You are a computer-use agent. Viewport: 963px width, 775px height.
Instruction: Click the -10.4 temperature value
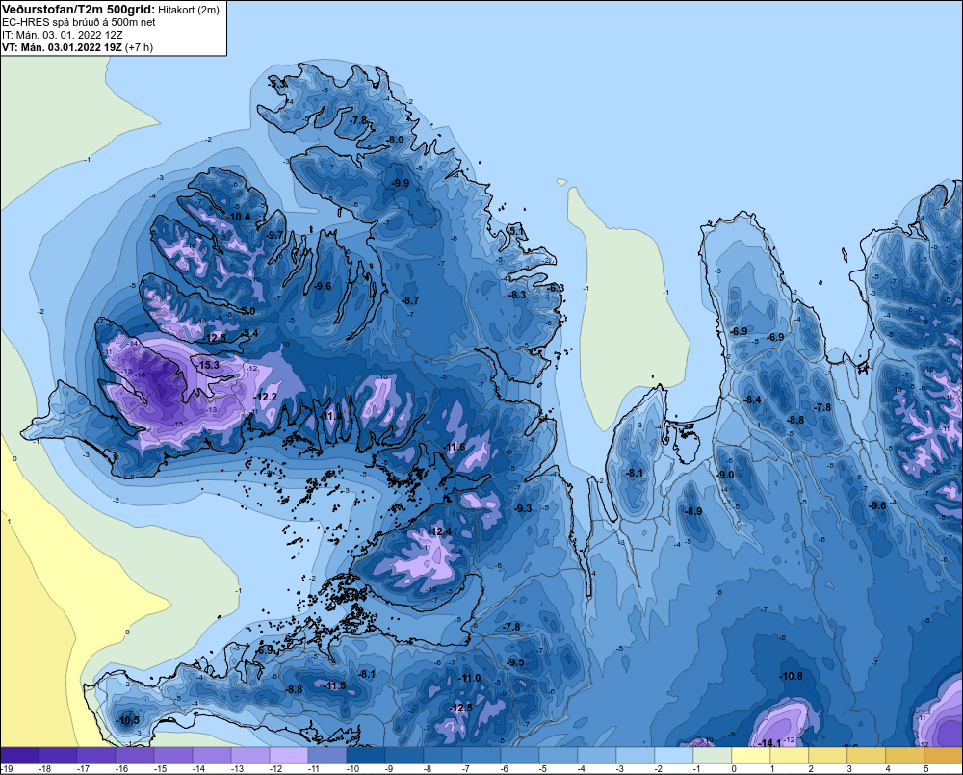[239, 217]
